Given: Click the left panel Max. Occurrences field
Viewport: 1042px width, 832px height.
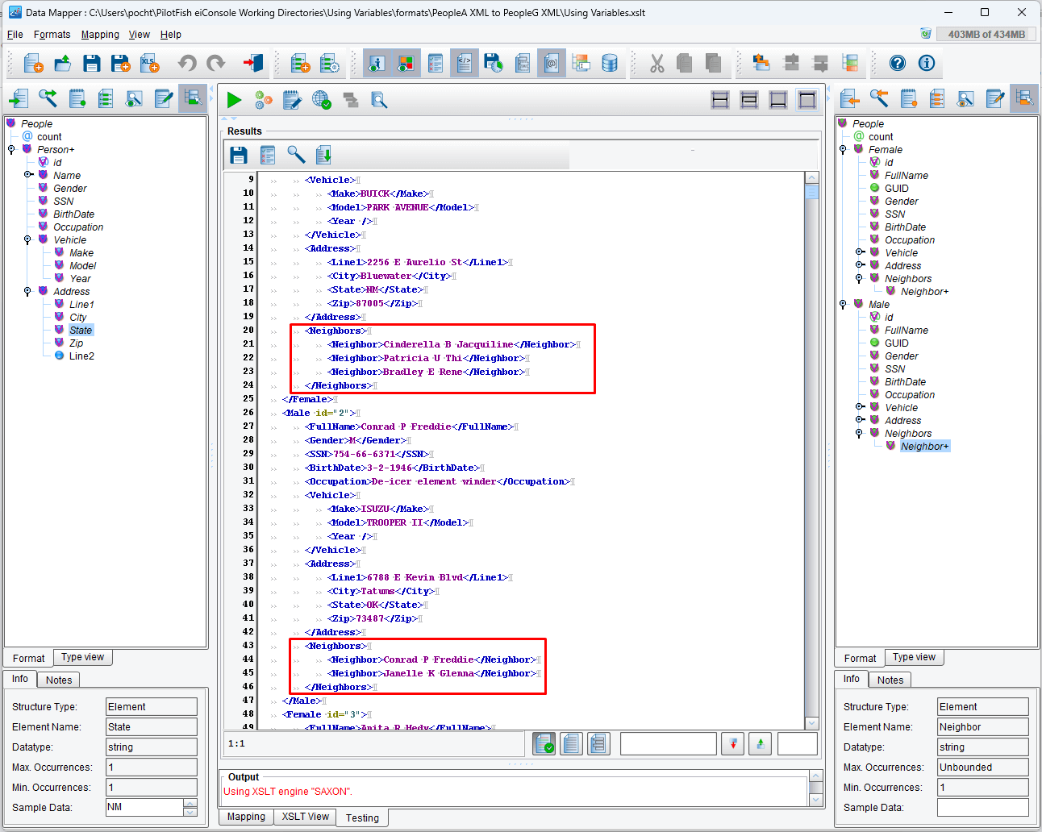Looking at the screenshot, I should point(152,767).
